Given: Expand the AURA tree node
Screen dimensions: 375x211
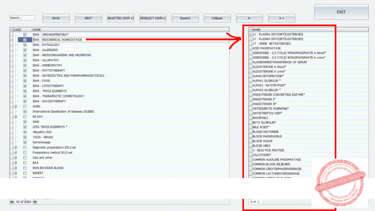Looking at the screenshot, I should point(15,107).
